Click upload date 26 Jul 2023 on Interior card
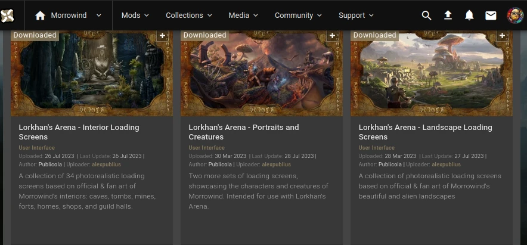The width and height of the screenshot is (527, 245). 60,156
